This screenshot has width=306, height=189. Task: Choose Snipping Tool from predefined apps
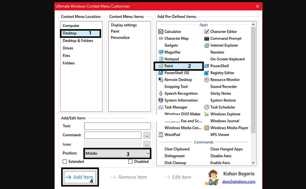pos(176,87)
